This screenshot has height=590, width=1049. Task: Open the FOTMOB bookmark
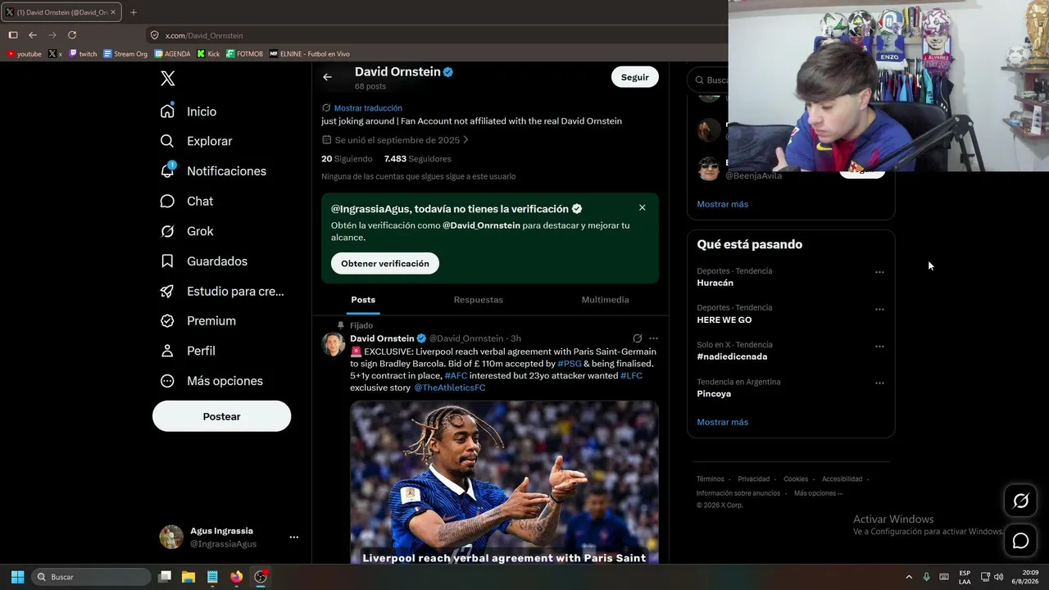click(244, 54)
